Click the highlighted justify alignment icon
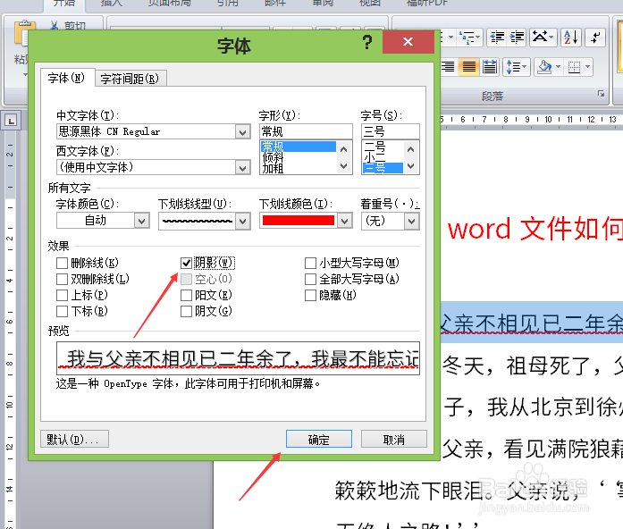The height and width of the screenshot is (529, 623). point(469,67)
